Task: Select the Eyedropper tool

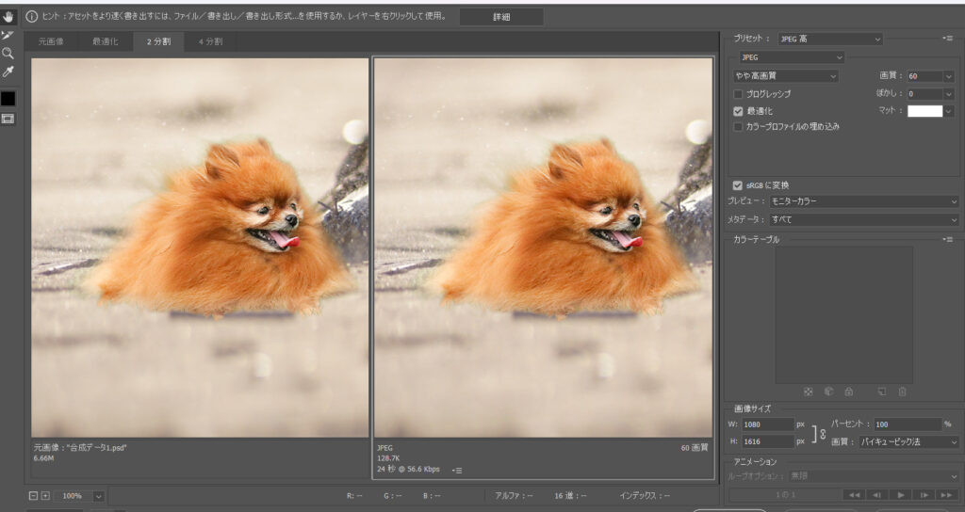Action: point(8,72)
